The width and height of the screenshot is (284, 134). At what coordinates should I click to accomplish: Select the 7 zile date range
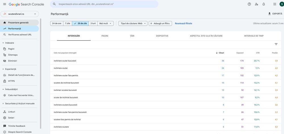tap(68, 24)
